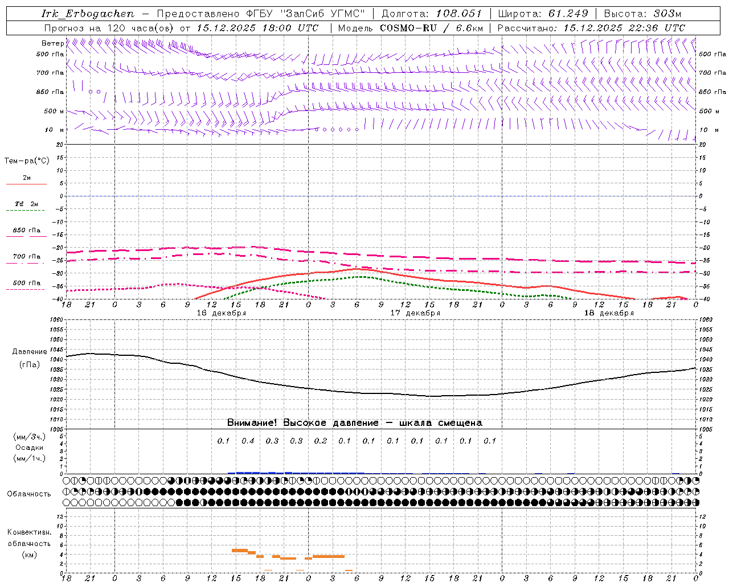Click the (мм/1ч.) precipitation unit label
This screenshot has height=583, width=729.
click(x=30, y=458)
